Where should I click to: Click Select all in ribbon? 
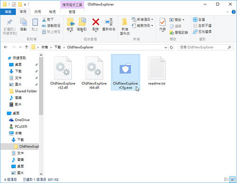pos(199,19)
